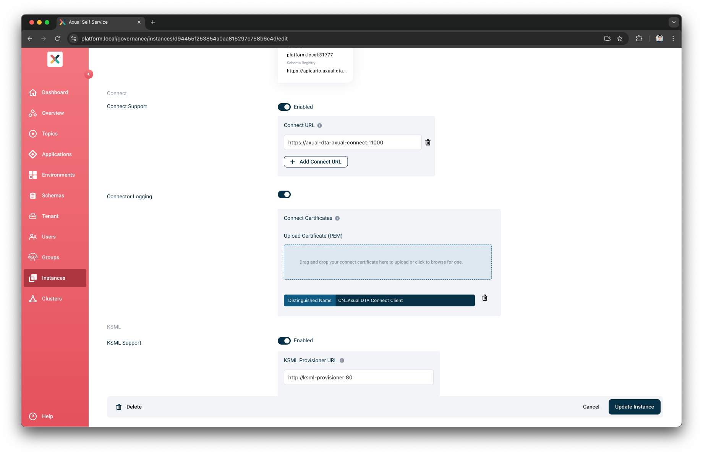Open the Overview page
Image resolution: width=703 pixels, height=455 pixels.
coord(55,113)
